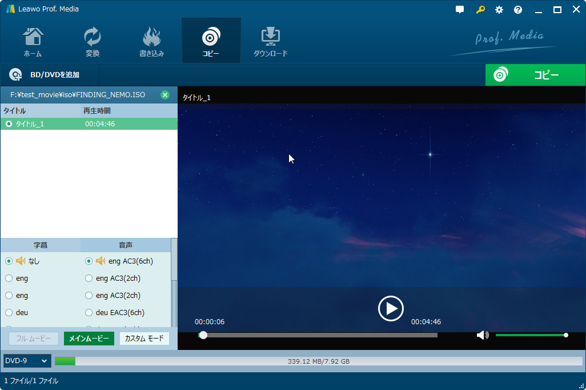Open the Home (ホーム) module
Viewport: 586px width, 390px height.
coord(33,42)
